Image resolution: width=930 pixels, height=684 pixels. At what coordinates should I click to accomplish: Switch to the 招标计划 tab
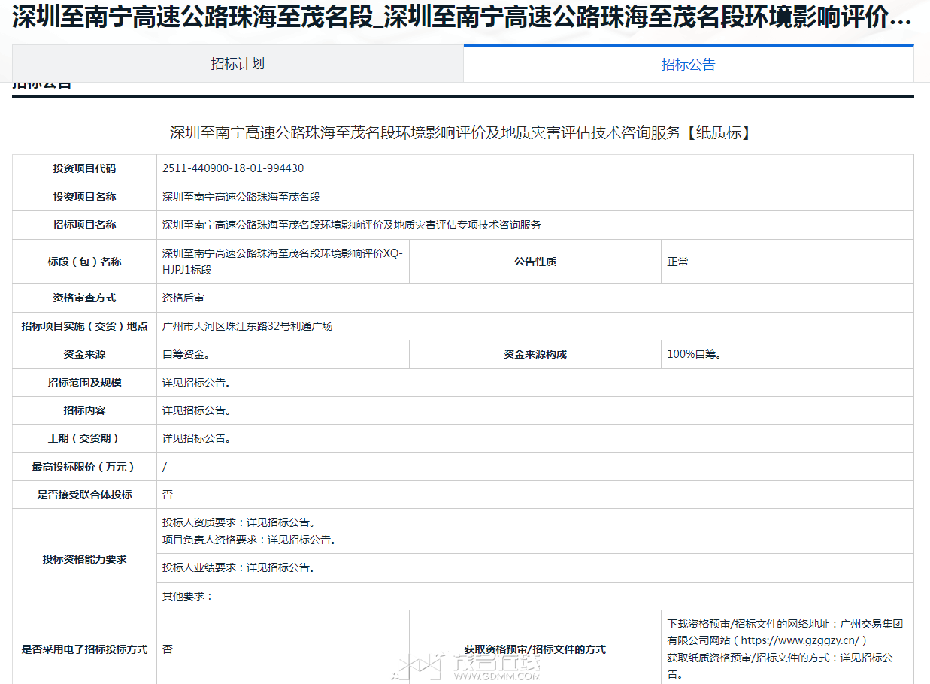point(238,64)
